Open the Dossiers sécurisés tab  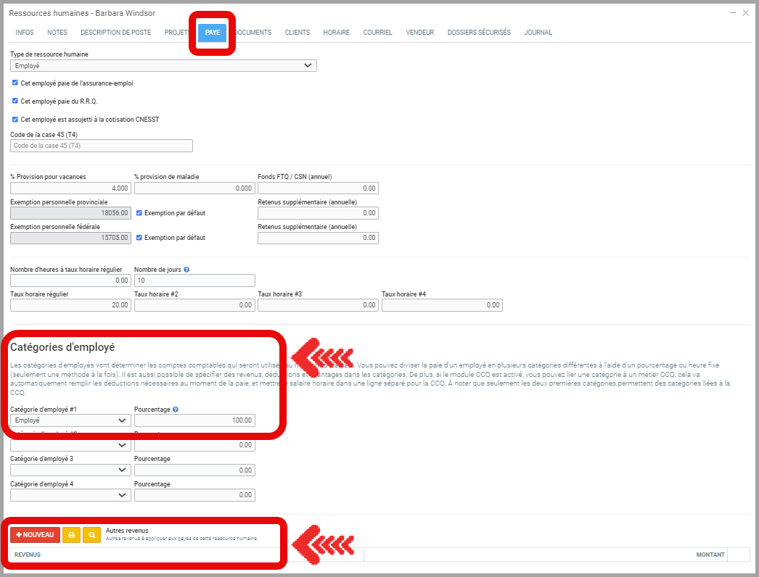point(479,33)
